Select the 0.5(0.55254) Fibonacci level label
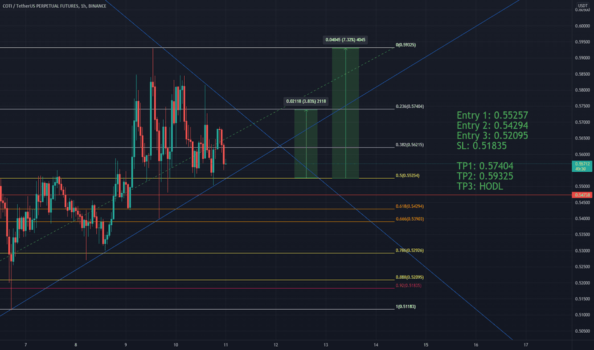 point(408,176)
